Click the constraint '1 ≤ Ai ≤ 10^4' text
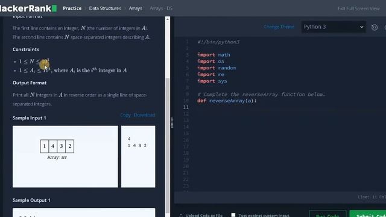The image size is (386, 217). coord(73,71)
